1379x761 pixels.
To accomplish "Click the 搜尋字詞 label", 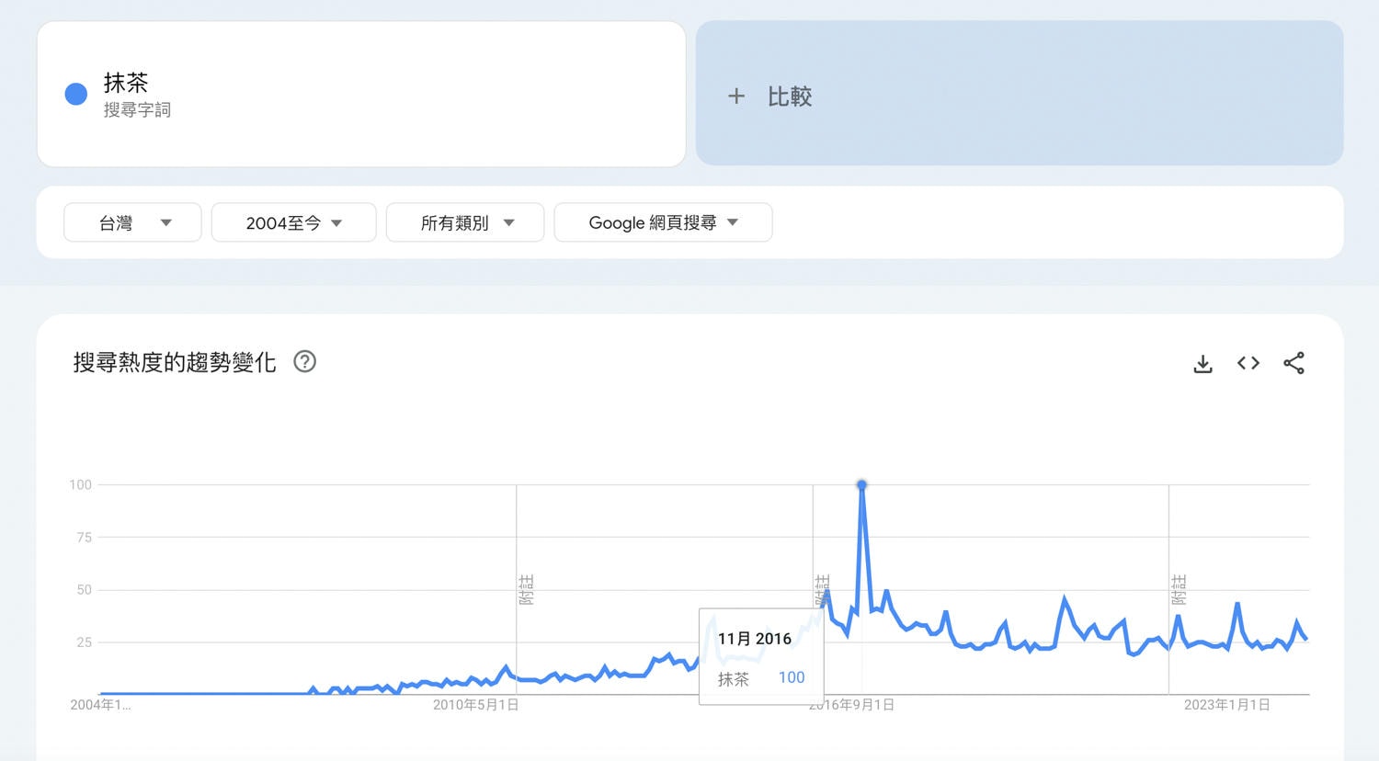I will coord(137,110).
